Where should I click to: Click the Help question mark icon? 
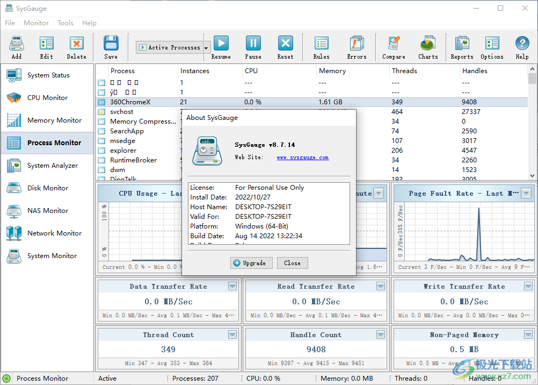[522, 44]
